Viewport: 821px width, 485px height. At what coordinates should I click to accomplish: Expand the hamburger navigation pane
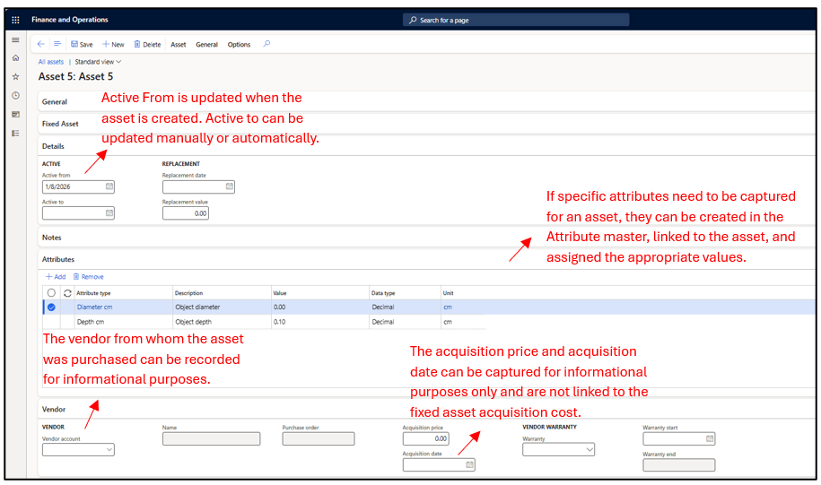[x=16, y=39]
